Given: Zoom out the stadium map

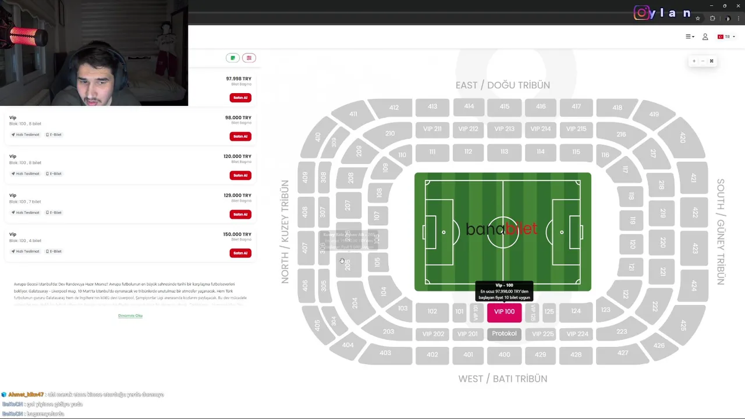Looking at the screenshot, I should pyautogui.click(x=703, y=61).
